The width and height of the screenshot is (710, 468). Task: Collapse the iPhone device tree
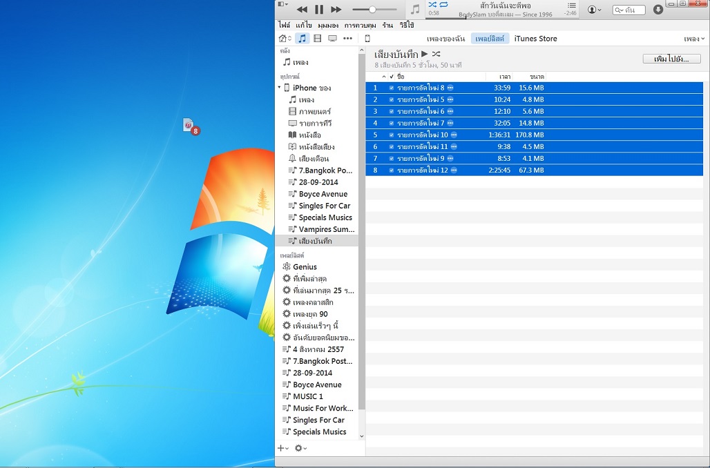280,88
